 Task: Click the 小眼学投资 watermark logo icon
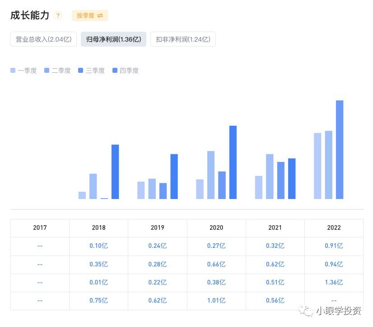306,312
